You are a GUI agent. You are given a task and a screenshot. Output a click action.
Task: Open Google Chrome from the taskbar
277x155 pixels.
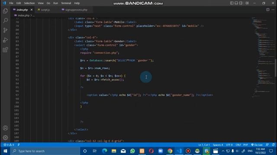(170, 151)
